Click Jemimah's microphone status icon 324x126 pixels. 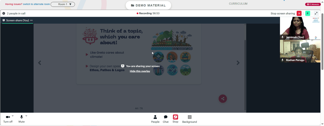(283, 37)
